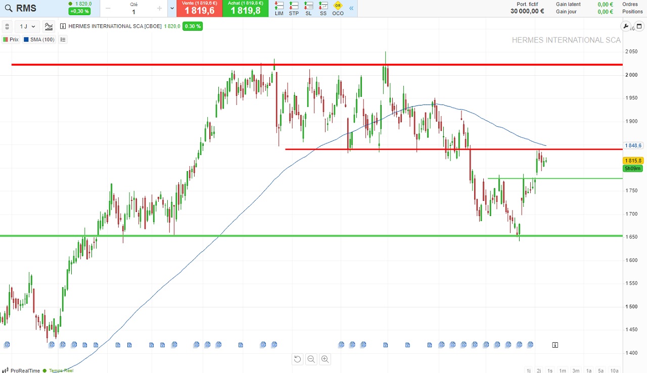Choose the SL stop-loss order icon
Screen dimensions: 647x373
pyautogui.click(x=308, y=9)
